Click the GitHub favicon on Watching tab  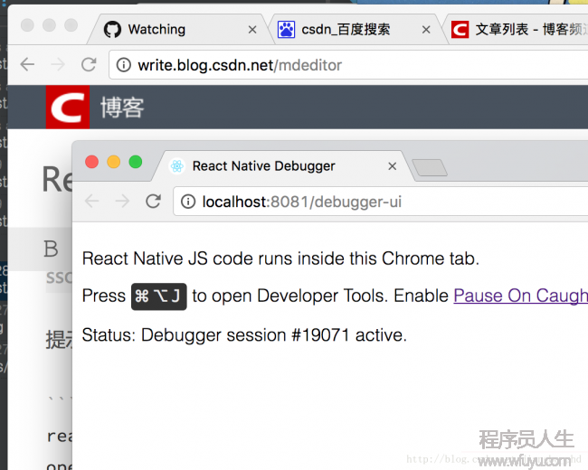pyautogui.click(x=112, y=29)
